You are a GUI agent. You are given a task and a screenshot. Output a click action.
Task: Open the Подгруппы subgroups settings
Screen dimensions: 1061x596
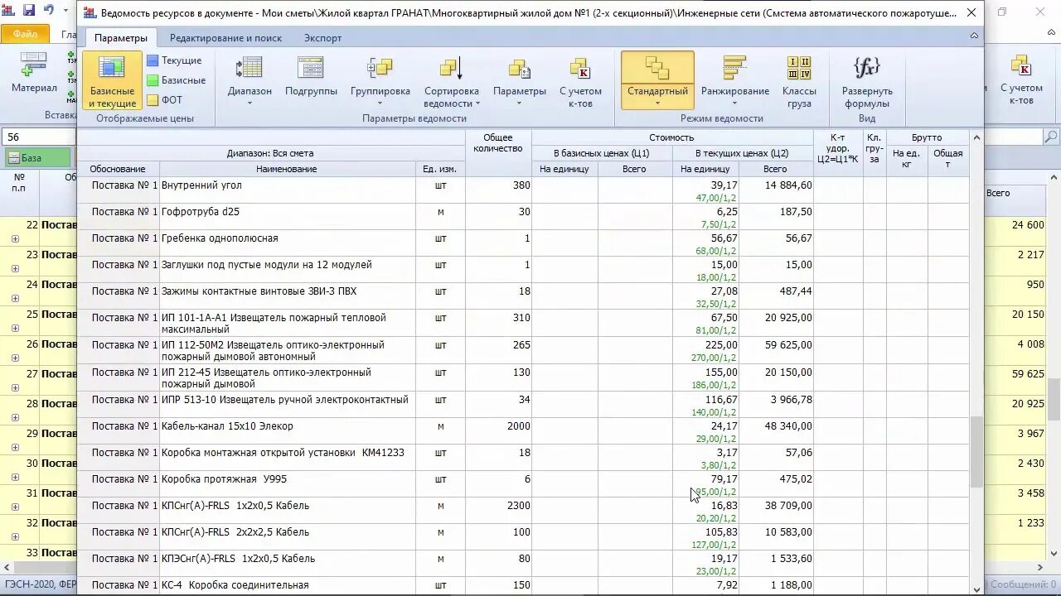point(311,77)
